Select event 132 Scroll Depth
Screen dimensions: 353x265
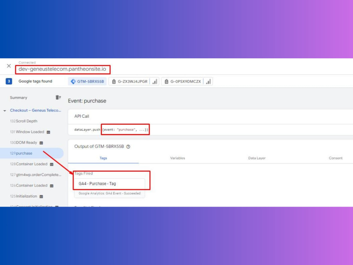(x=24, y=121)
